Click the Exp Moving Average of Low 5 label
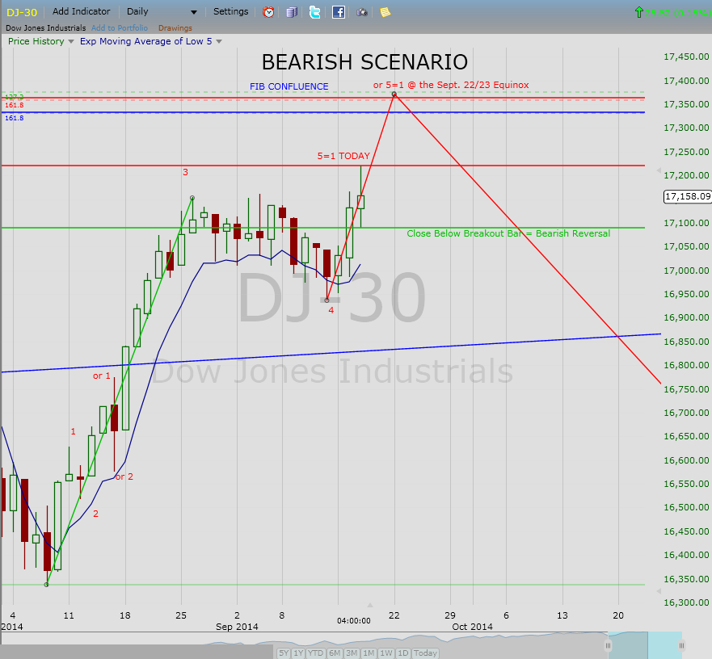 [x=145, y=41]
